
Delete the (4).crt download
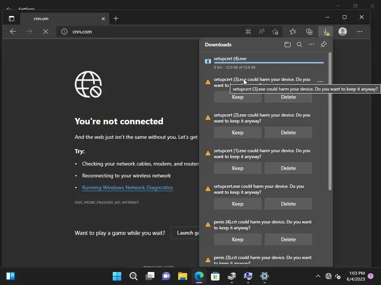click(x=288, y=239)
